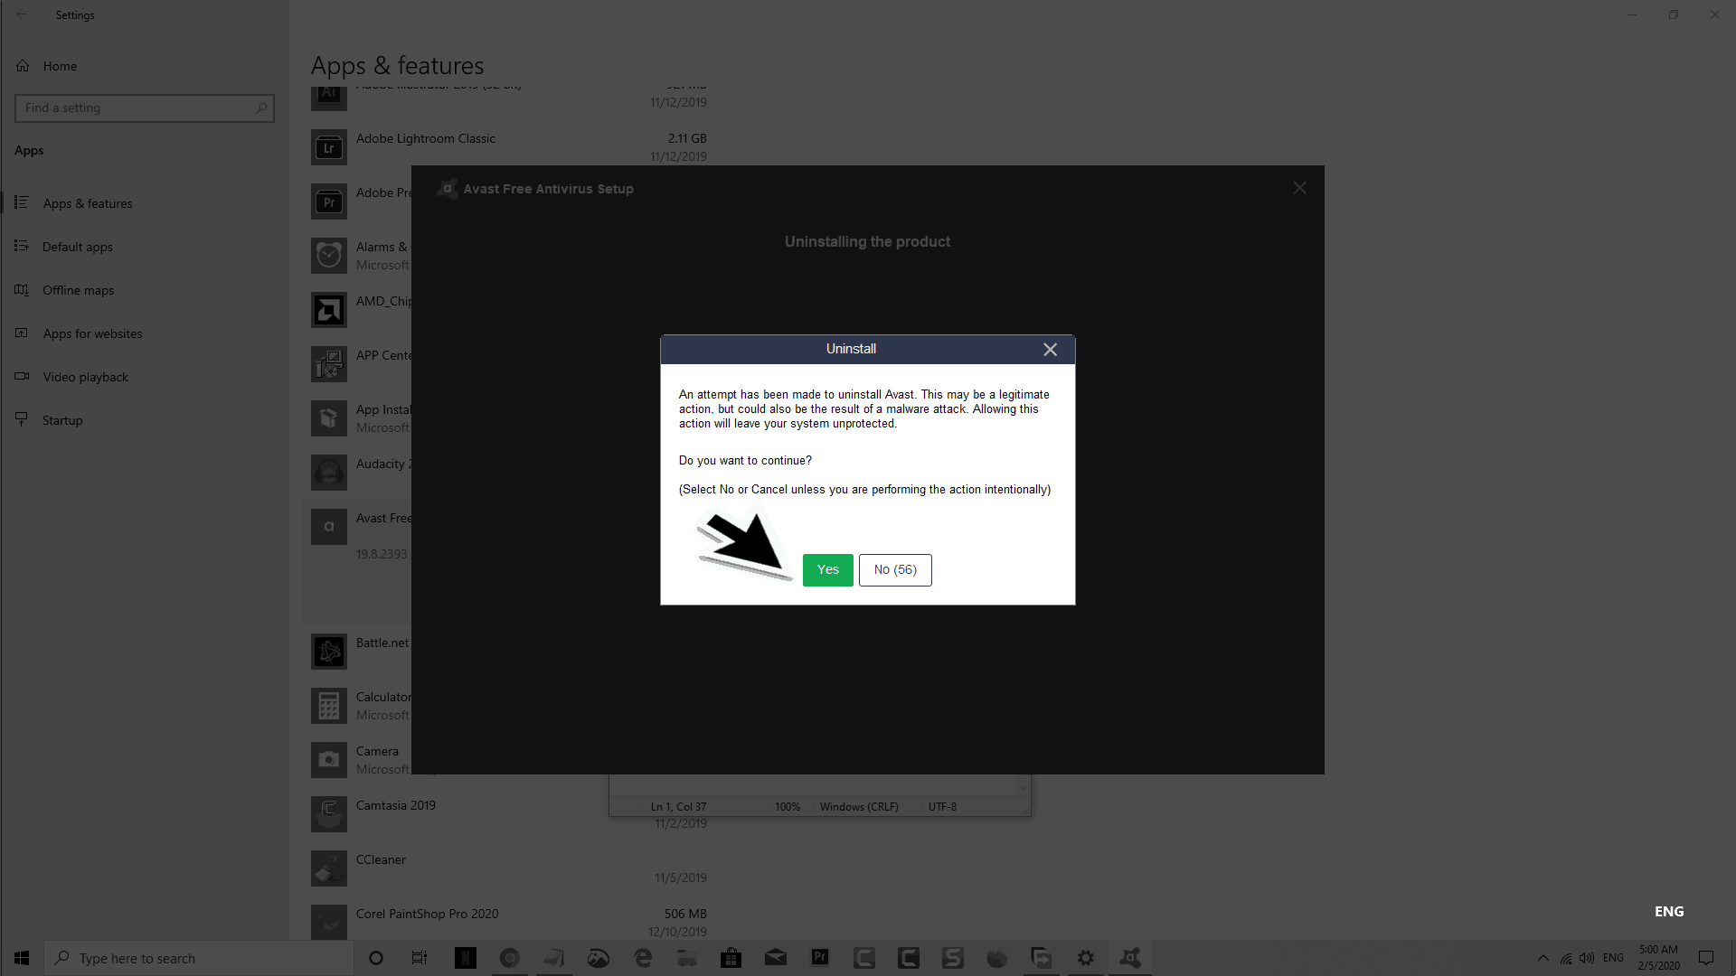
Task: Click the AMD_Chipset app icon
Action: [x=329, y=310]
